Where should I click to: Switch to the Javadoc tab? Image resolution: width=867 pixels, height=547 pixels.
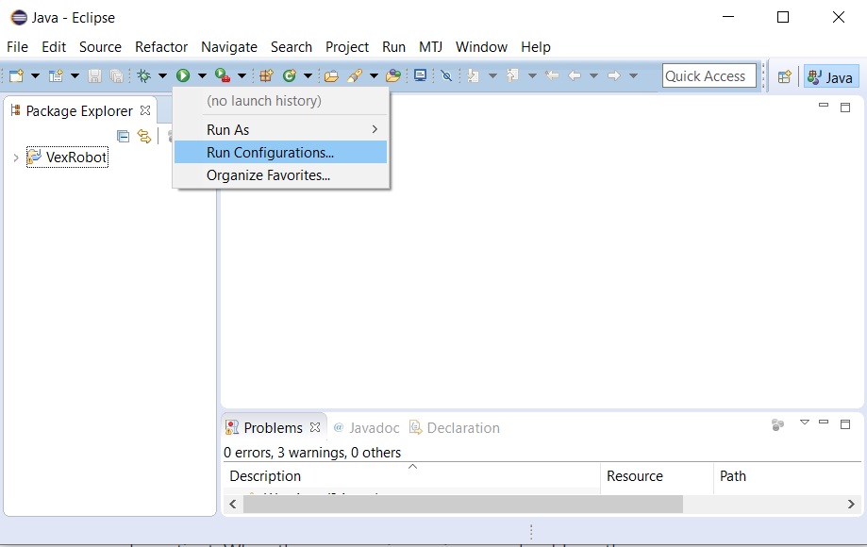(366, 427)
